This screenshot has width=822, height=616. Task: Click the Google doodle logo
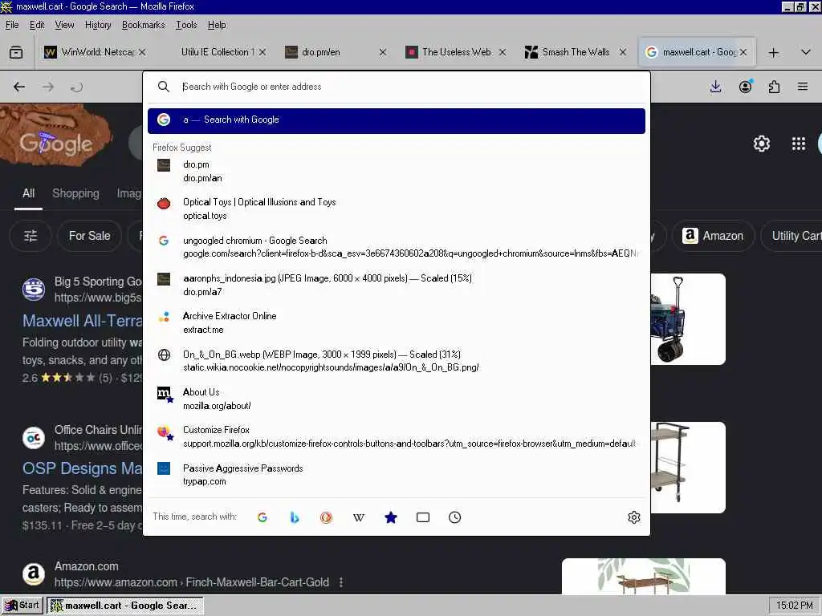(x=56, y=135)
